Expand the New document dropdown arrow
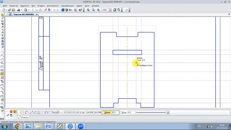The height and width of the screenshot is (130, 231). 6,10
